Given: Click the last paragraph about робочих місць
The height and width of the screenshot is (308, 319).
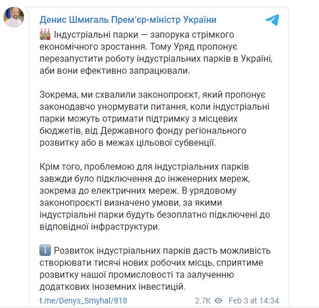Looking at the screenshot, I should (x=155, y=269).
